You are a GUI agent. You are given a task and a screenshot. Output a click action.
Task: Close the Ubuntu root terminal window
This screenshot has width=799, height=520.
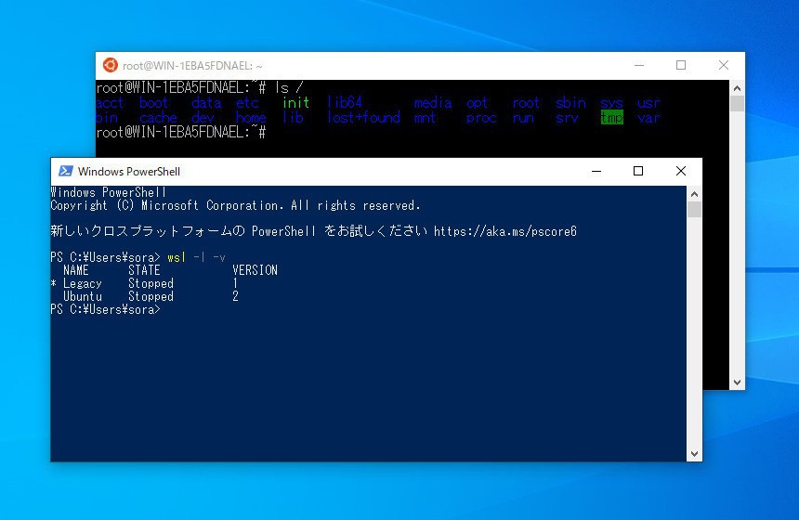pos(724,65)
